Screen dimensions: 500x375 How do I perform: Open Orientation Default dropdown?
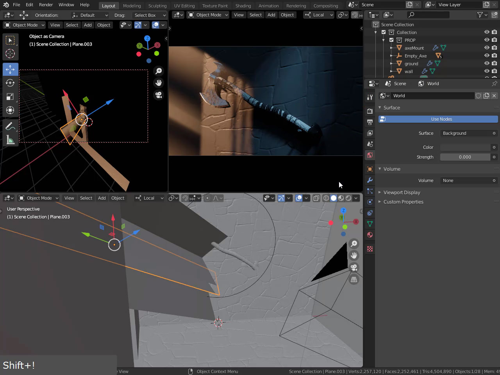(x=90, y=15)
